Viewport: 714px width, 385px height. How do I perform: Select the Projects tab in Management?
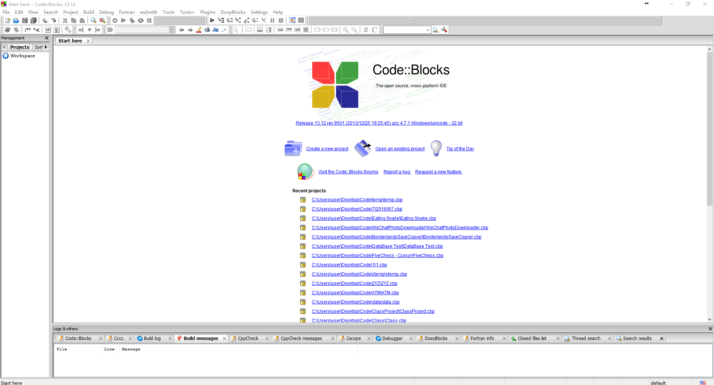click(x=20, y=47)
